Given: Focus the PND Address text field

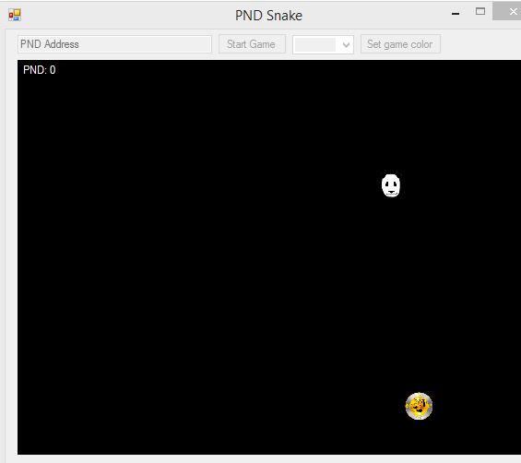Looking at the screenshot, I should [x=114, y=44].
